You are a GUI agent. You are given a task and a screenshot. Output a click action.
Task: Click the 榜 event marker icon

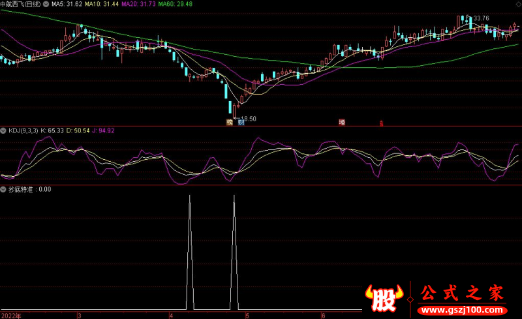pos(230,122)
